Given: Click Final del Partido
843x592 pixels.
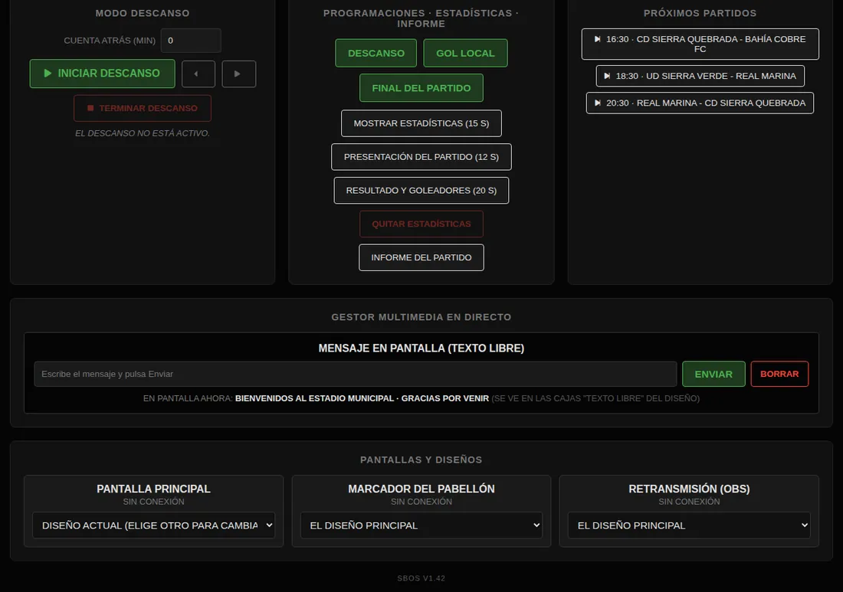Looking at the screenshot, I should tap(421, 87).
